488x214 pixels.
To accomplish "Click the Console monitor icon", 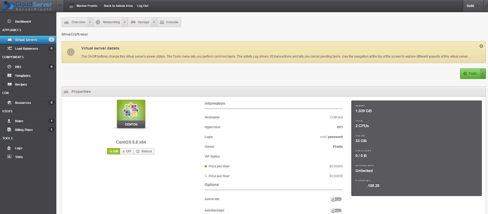I will [x=162, y=22].
